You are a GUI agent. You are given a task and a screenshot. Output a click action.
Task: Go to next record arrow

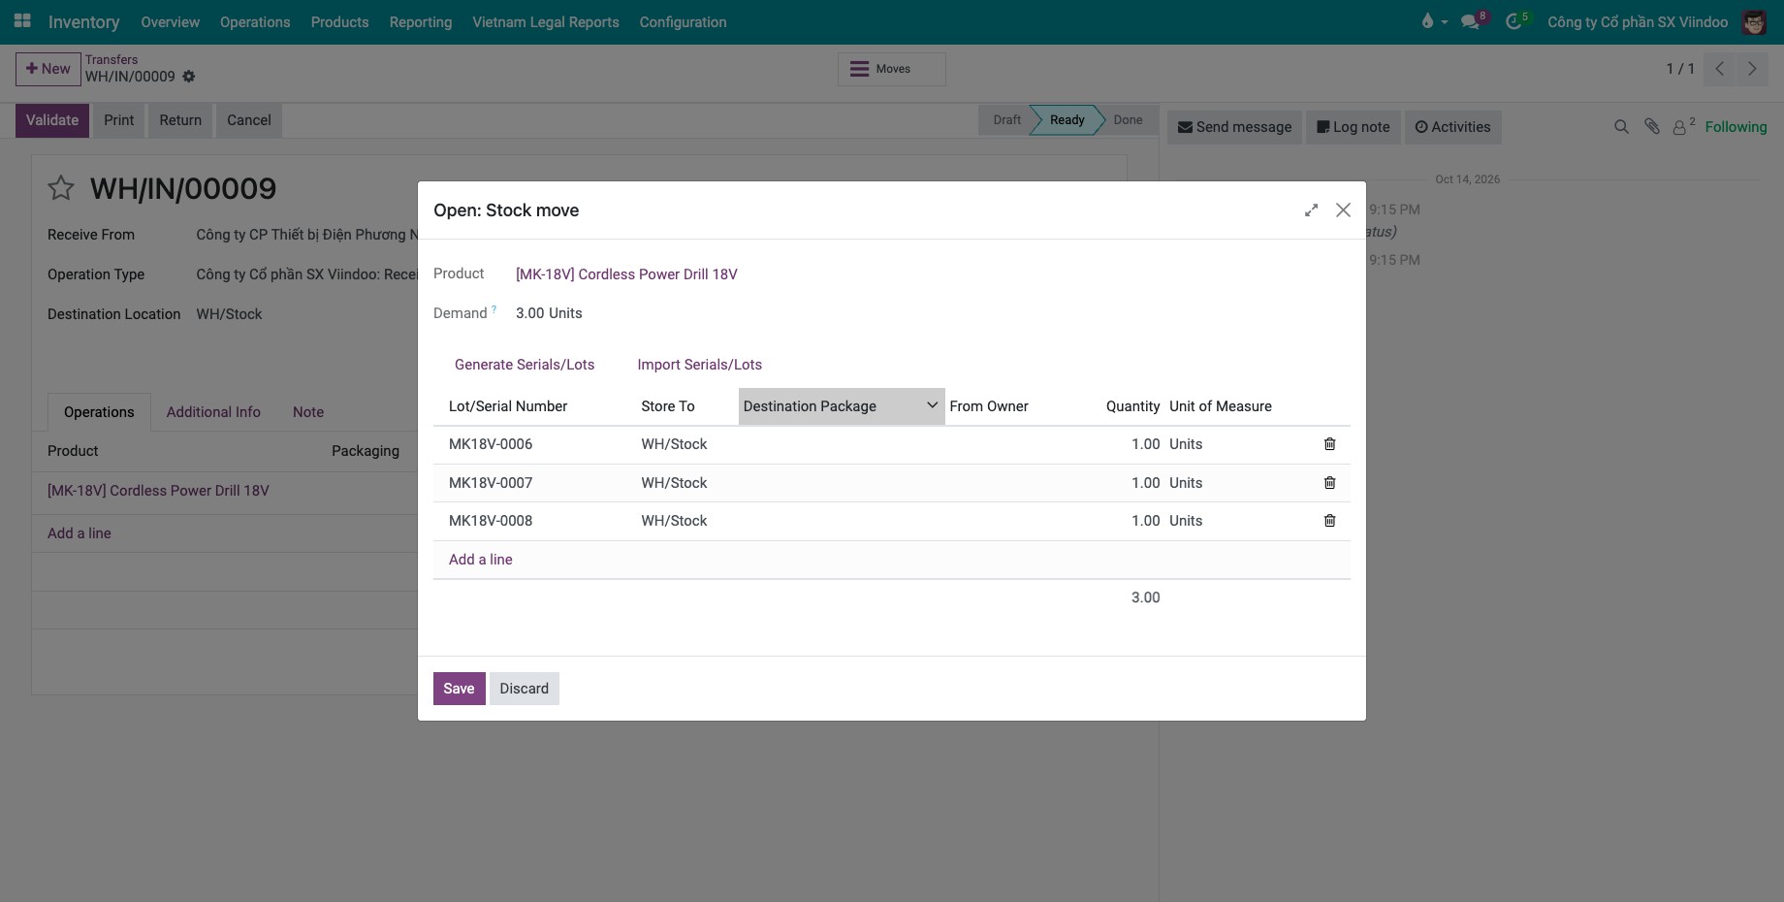point(1752,69)
